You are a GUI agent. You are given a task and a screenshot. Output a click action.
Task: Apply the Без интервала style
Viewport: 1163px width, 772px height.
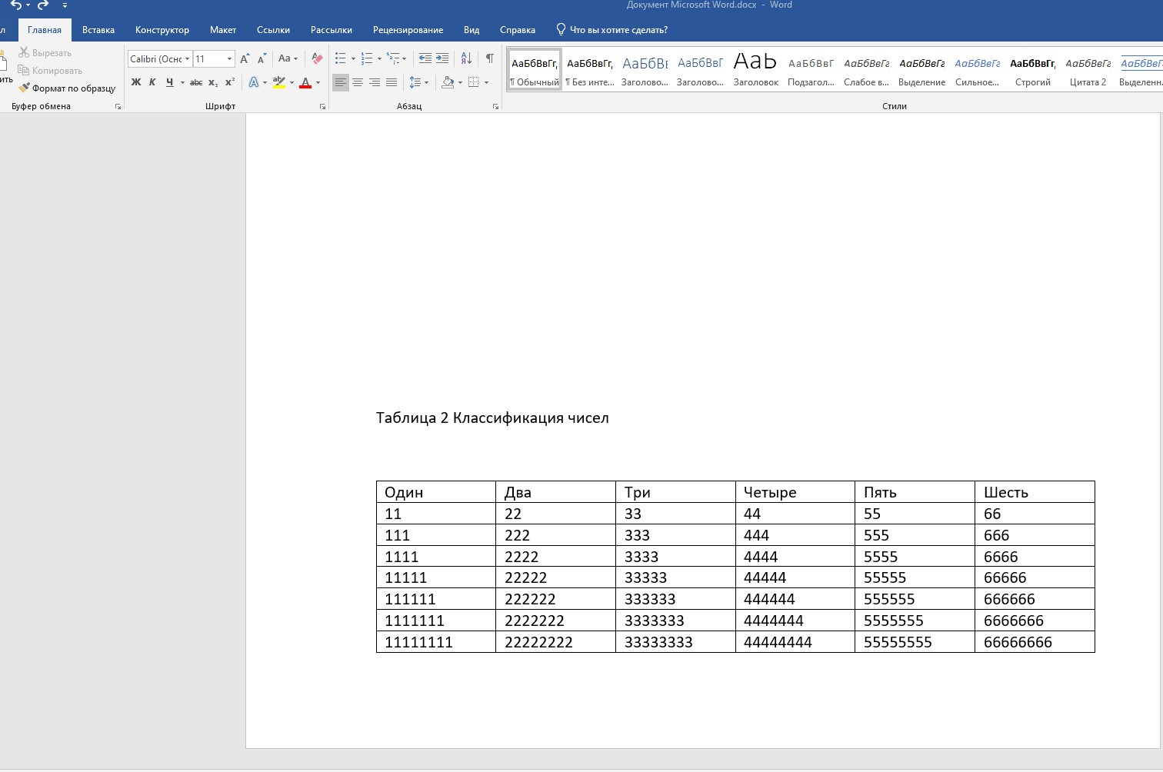coord(590,70)
